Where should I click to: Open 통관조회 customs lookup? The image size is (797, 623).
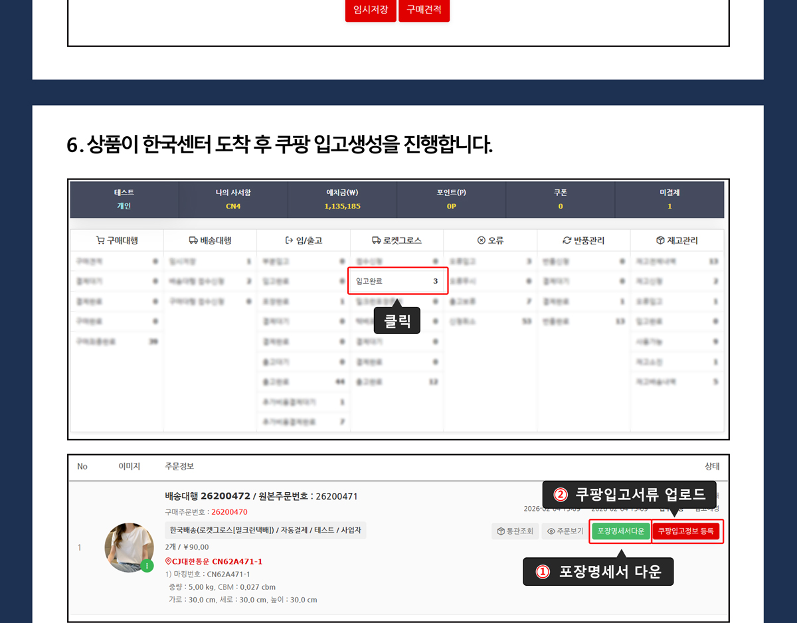[515, 531]
